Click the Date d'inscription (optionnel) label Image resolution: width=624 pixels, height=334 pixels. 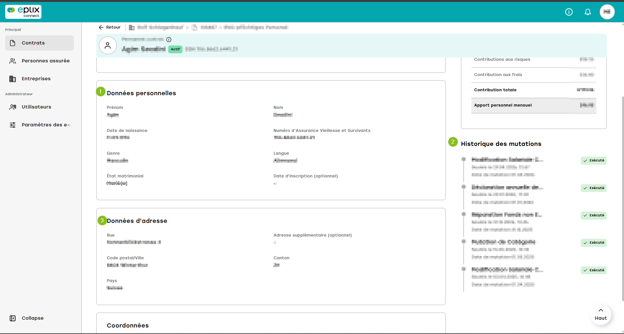305,176
